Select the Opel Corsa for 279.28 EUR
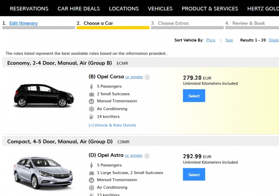This screenshot has height=196, width=279. [x=194, y=96]
